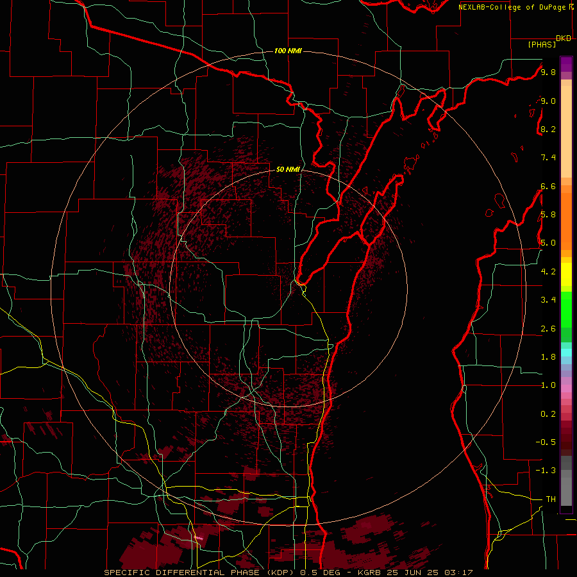577x577 pixels.
Task: Click the '50 NMI' range ring label
Action: click(288, 169)
